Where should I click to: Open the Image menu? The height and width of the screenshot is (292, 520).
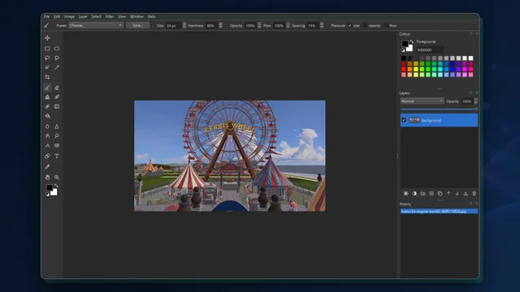pyautogui.click(x=69, y=16)
